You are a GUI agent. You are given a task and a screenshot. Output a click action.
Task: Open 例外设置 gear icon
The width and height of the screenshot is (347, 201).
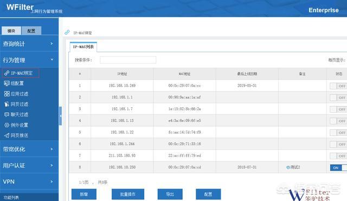[7, 125]
